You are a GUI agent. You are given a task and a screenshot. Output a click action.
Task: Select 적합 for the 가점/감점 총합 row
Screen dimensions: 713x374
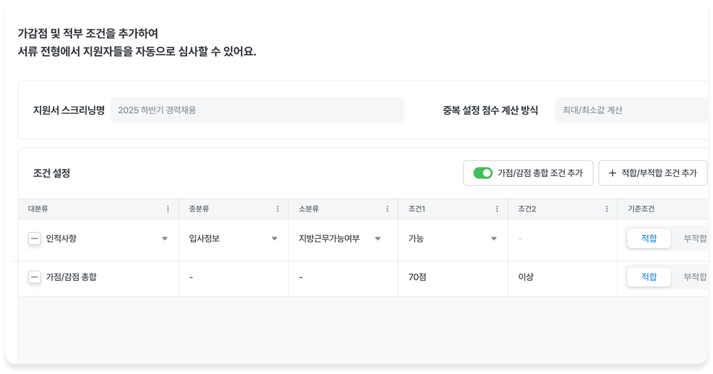[x=649, y=277]
